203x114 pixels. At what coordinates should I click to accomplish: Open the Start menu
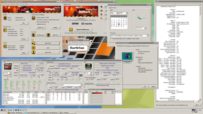tap(3, 110)
